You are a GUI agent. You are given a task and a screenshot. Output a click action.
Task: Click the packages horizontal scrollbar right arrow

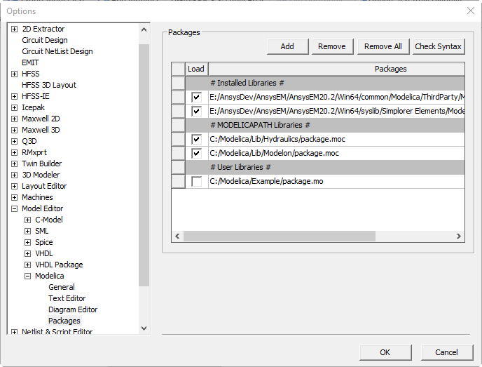[459, 236]
